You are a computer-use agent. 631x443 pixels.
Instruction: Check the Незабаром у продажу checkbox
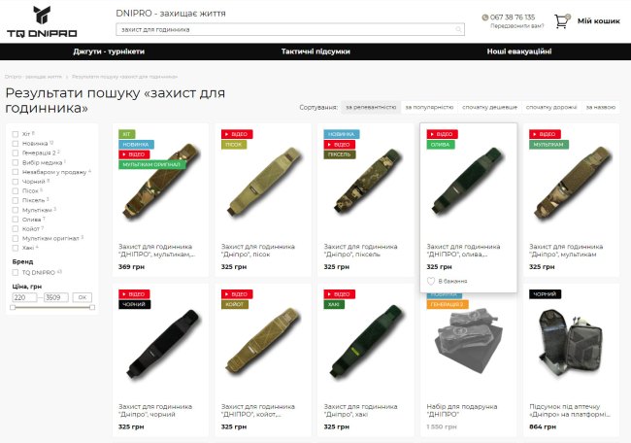(x=16, y=172)
